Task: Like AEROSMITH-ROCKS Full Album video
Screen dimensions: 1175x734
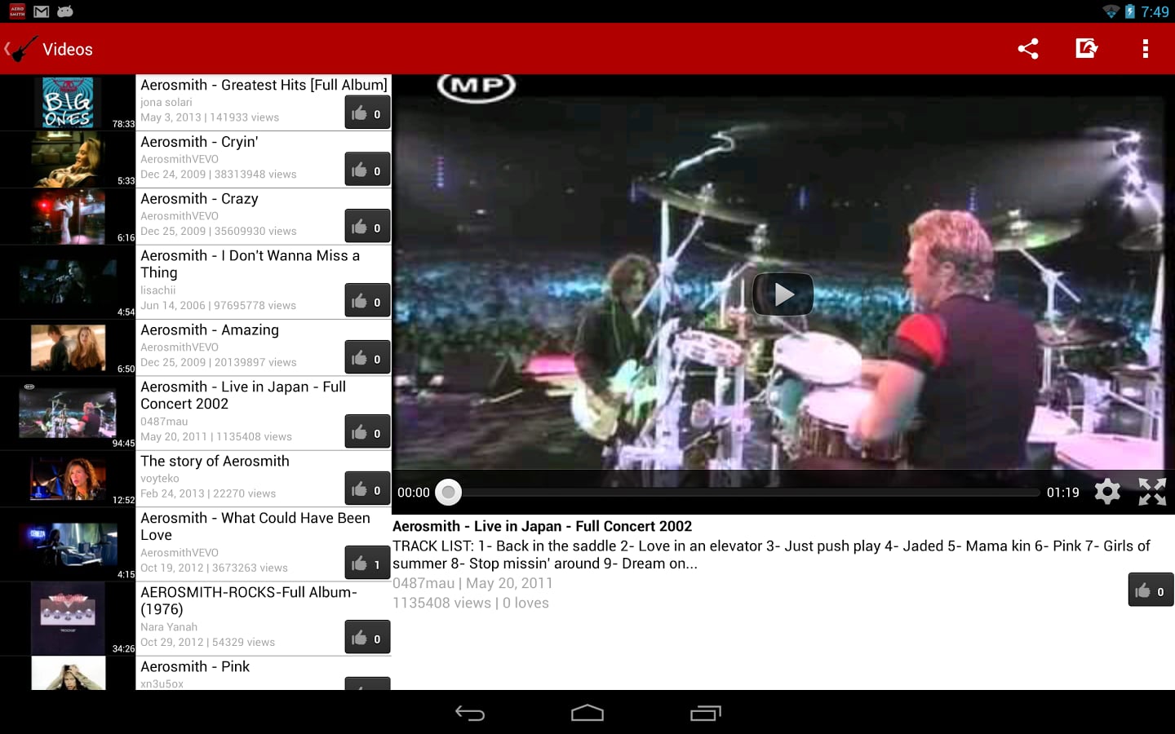Action: 367,638
